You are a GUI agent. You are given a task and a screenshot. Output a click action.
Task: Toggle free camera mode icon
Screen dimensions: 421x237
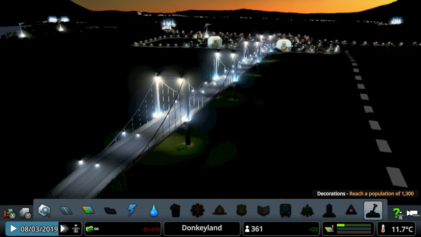click(x=413, y=213)
